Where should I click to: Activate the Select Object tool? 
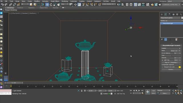pos(31,5)
